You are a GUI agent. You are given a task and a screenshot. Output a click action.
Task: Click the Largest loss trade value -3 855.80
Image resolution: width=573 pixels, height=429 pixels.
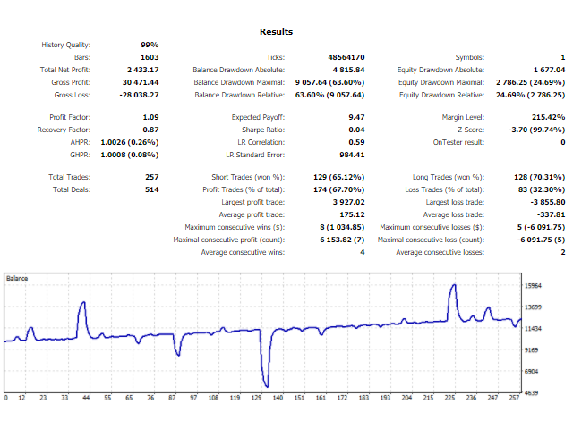(x=545, y=202)
